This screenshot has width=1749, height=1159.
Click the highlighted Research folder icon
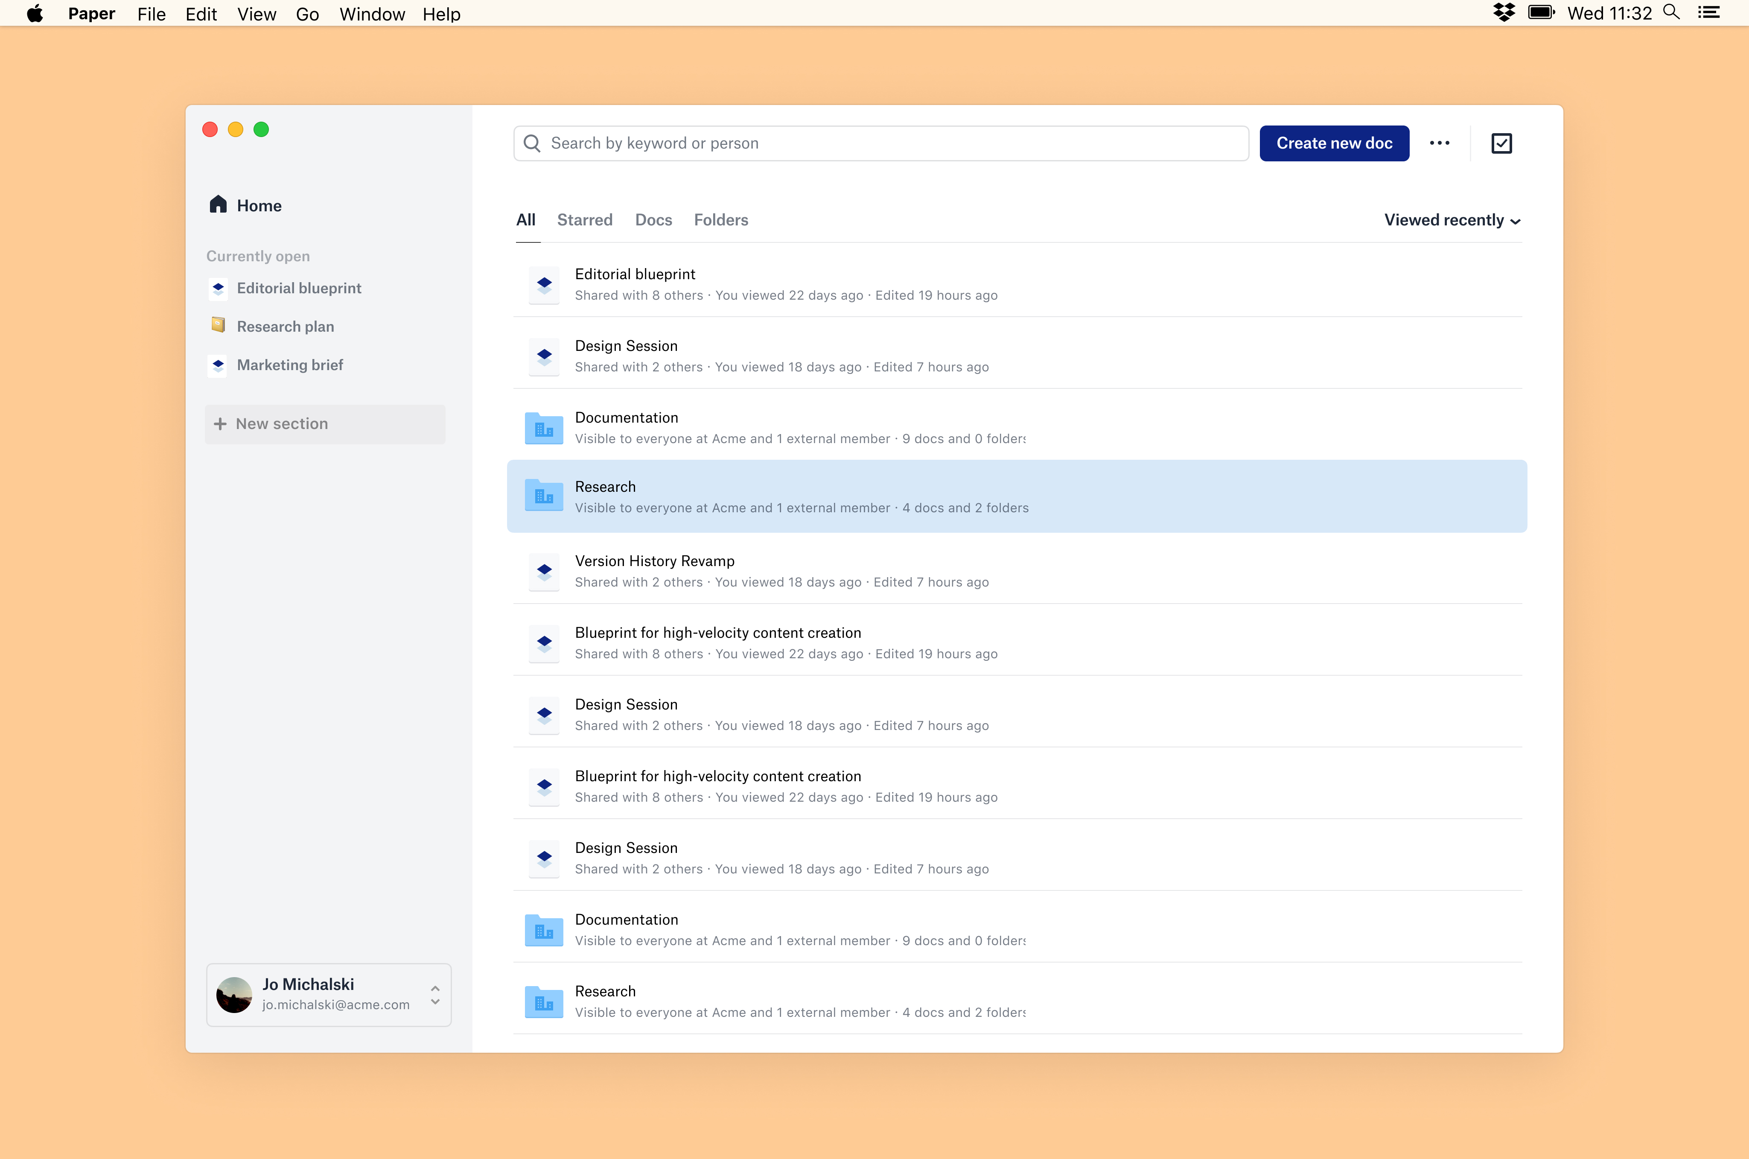pyautogui.click(x=544, y=496)
